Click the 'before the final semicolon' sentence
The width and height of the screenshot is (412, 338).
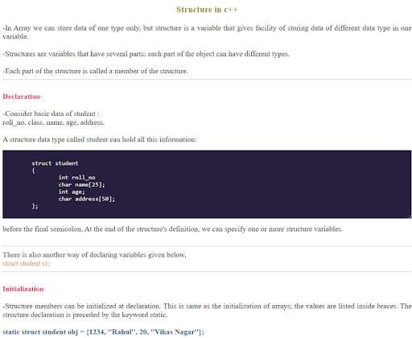173,229
